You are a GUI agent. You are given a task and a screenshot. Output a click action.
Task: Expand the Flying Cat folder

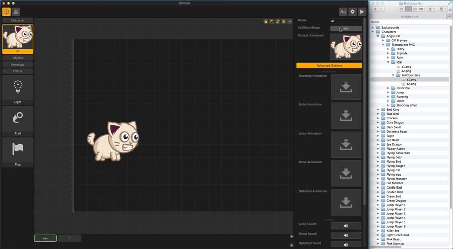378,170
